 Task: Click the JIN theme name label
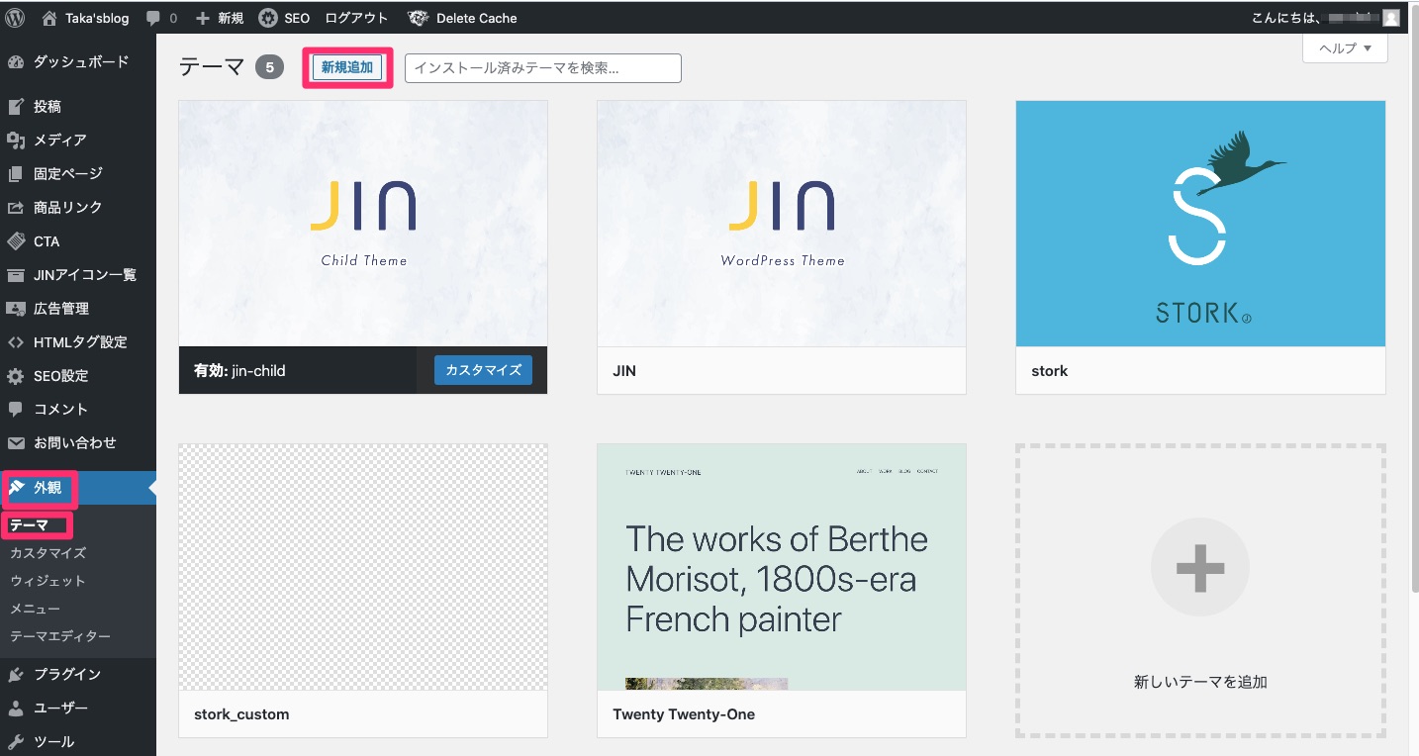[x=624, y=371]
